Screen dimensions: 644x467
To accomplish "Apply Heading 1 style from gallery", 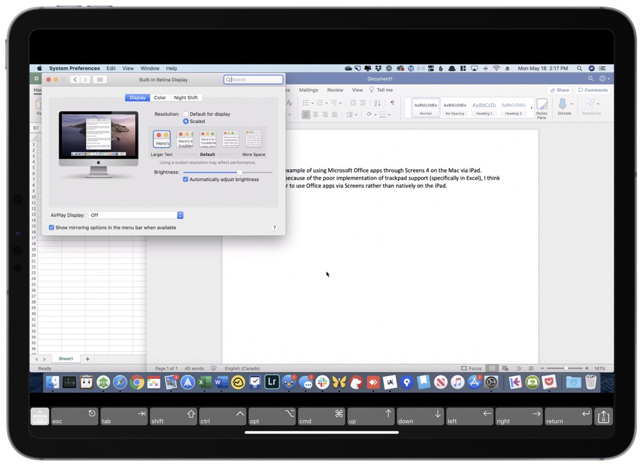I will coord(484,108).
